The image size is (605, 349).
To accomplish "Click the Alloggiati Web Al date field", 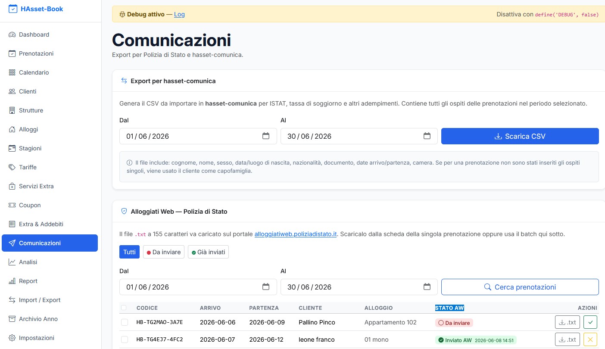I will point(359,287).
